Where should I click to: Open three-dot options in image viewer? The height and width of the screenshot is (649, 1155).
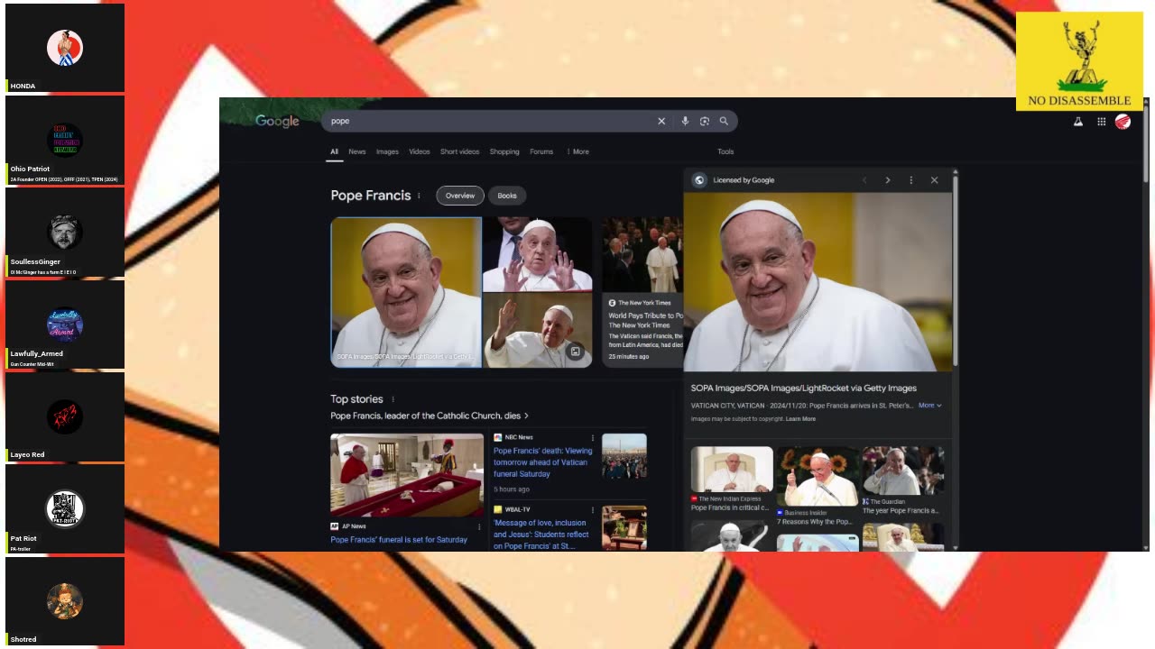click(x=910, y=180)
